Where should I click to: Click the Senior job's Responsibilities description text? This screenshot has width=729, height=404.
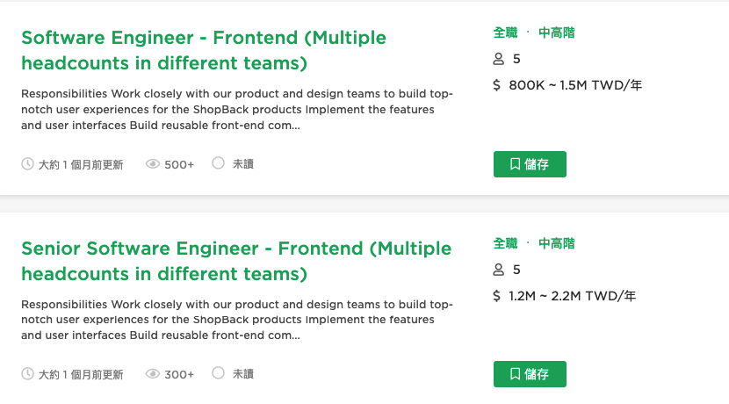point(236,320)
